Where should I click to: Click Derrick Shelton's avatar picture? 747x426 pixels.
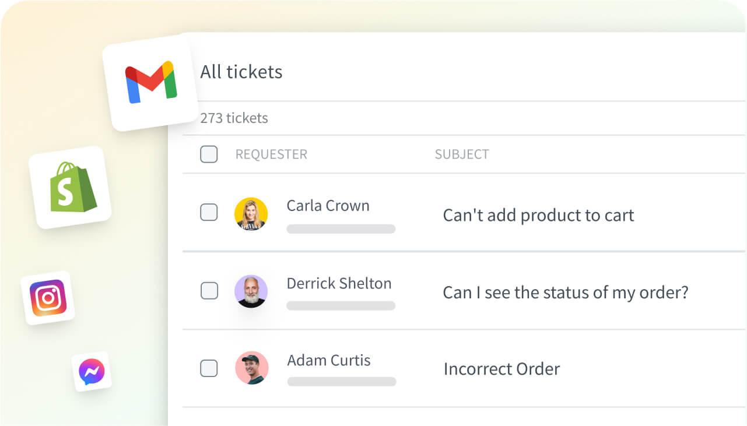251,291
